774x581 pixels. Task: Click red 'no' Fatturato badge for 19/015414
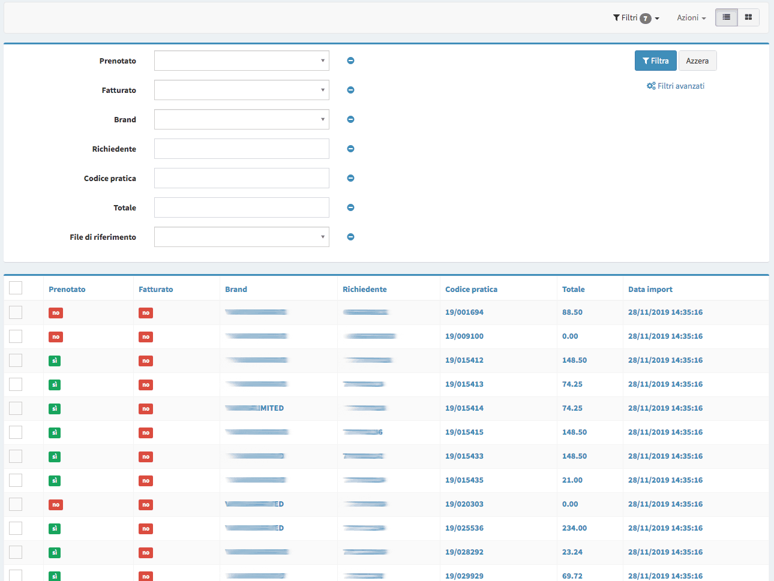pyautogui.click(x=146, y=409)
